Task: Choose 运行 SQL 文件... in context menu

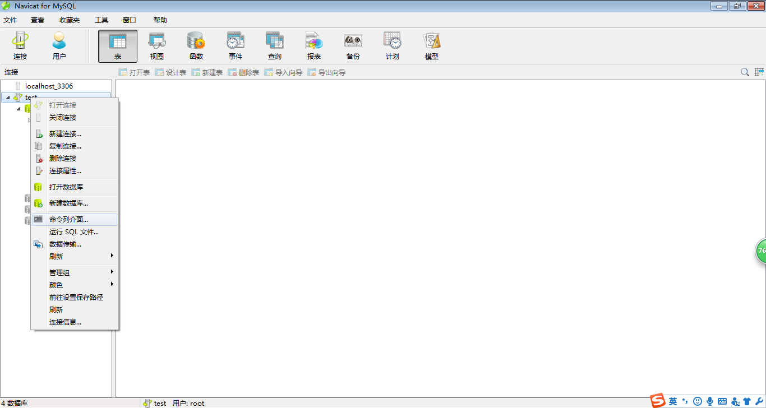Action: pyautogui.click(x=75, y=232)
